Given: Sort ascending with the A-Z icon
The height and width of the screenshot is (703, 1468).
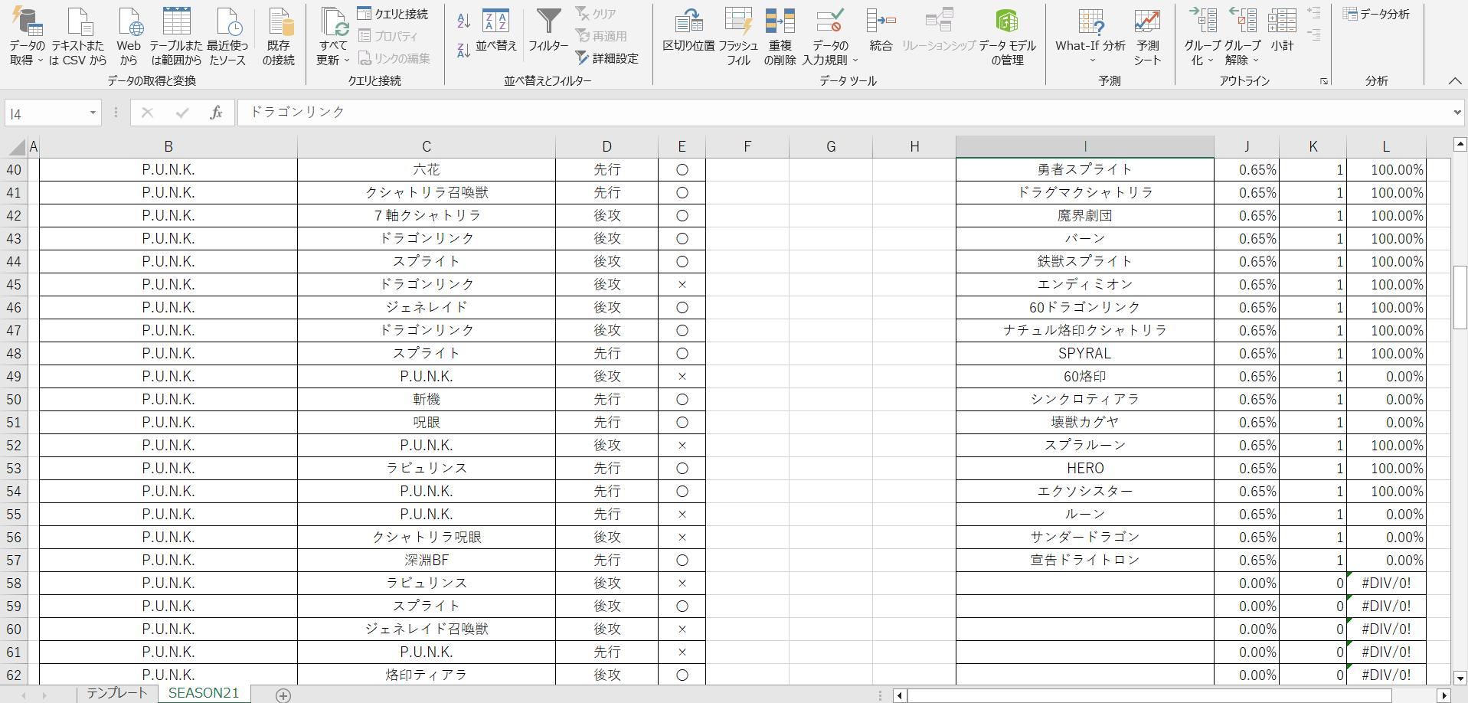Looking at the screenshot, I should 463,21.
